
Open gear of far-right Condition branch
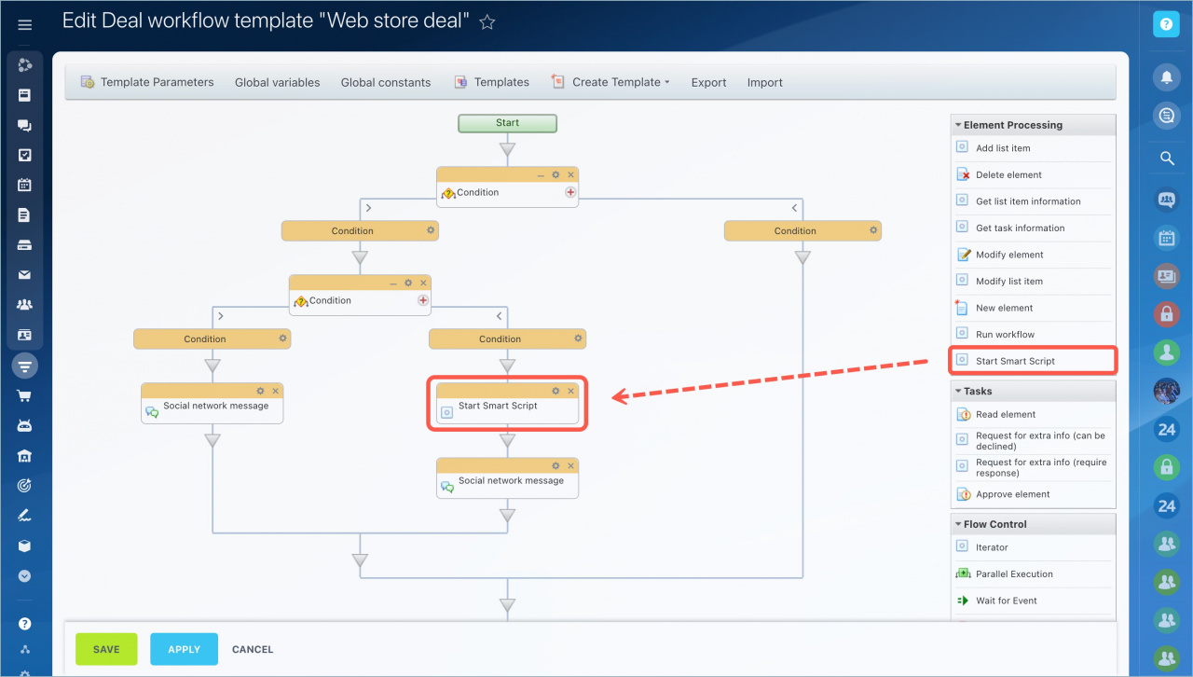click(x=873, y=229)
